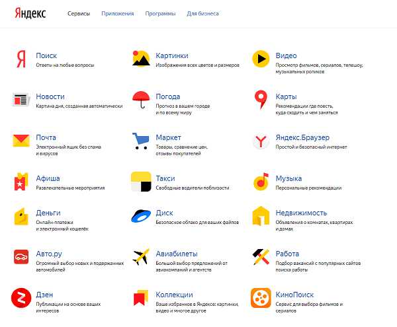Open the Коллекции link
Screen dimensions: 397x327
click(x=174, y=295)
